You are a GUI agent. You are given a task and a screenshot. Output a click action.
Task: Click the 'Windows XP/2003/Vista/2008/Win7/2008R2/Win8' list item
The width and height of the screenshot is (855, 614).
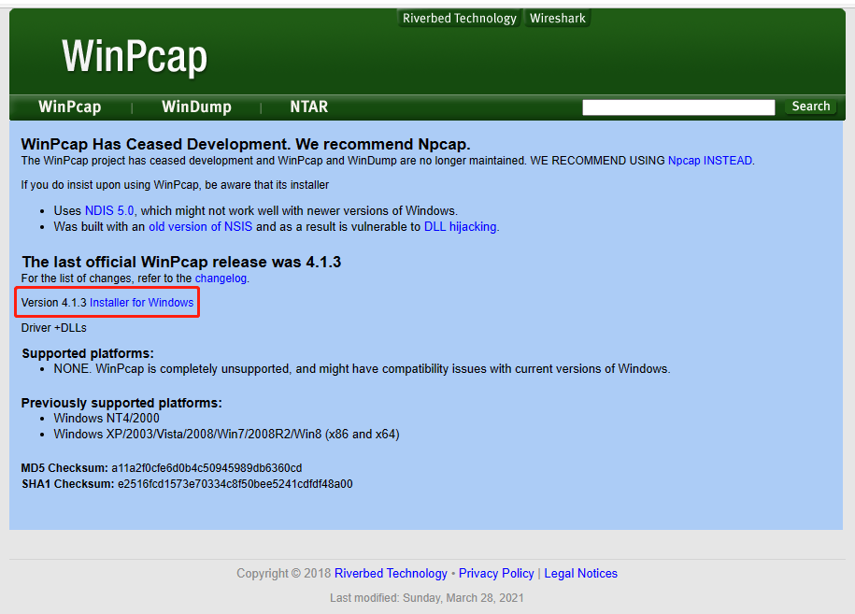[226, 434]
